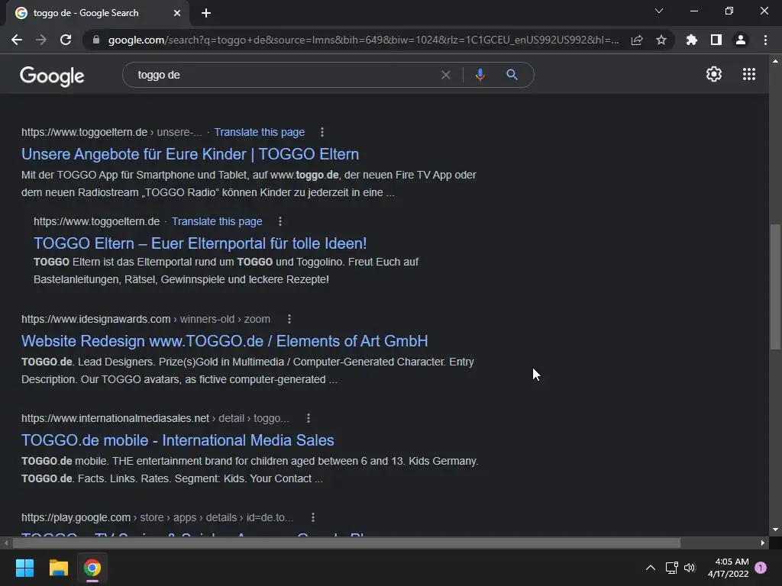Image resolution: width=782 pixels, height=586 pixels.
Task: Click the Chrome taskbar icon
Action: point(92,568)
